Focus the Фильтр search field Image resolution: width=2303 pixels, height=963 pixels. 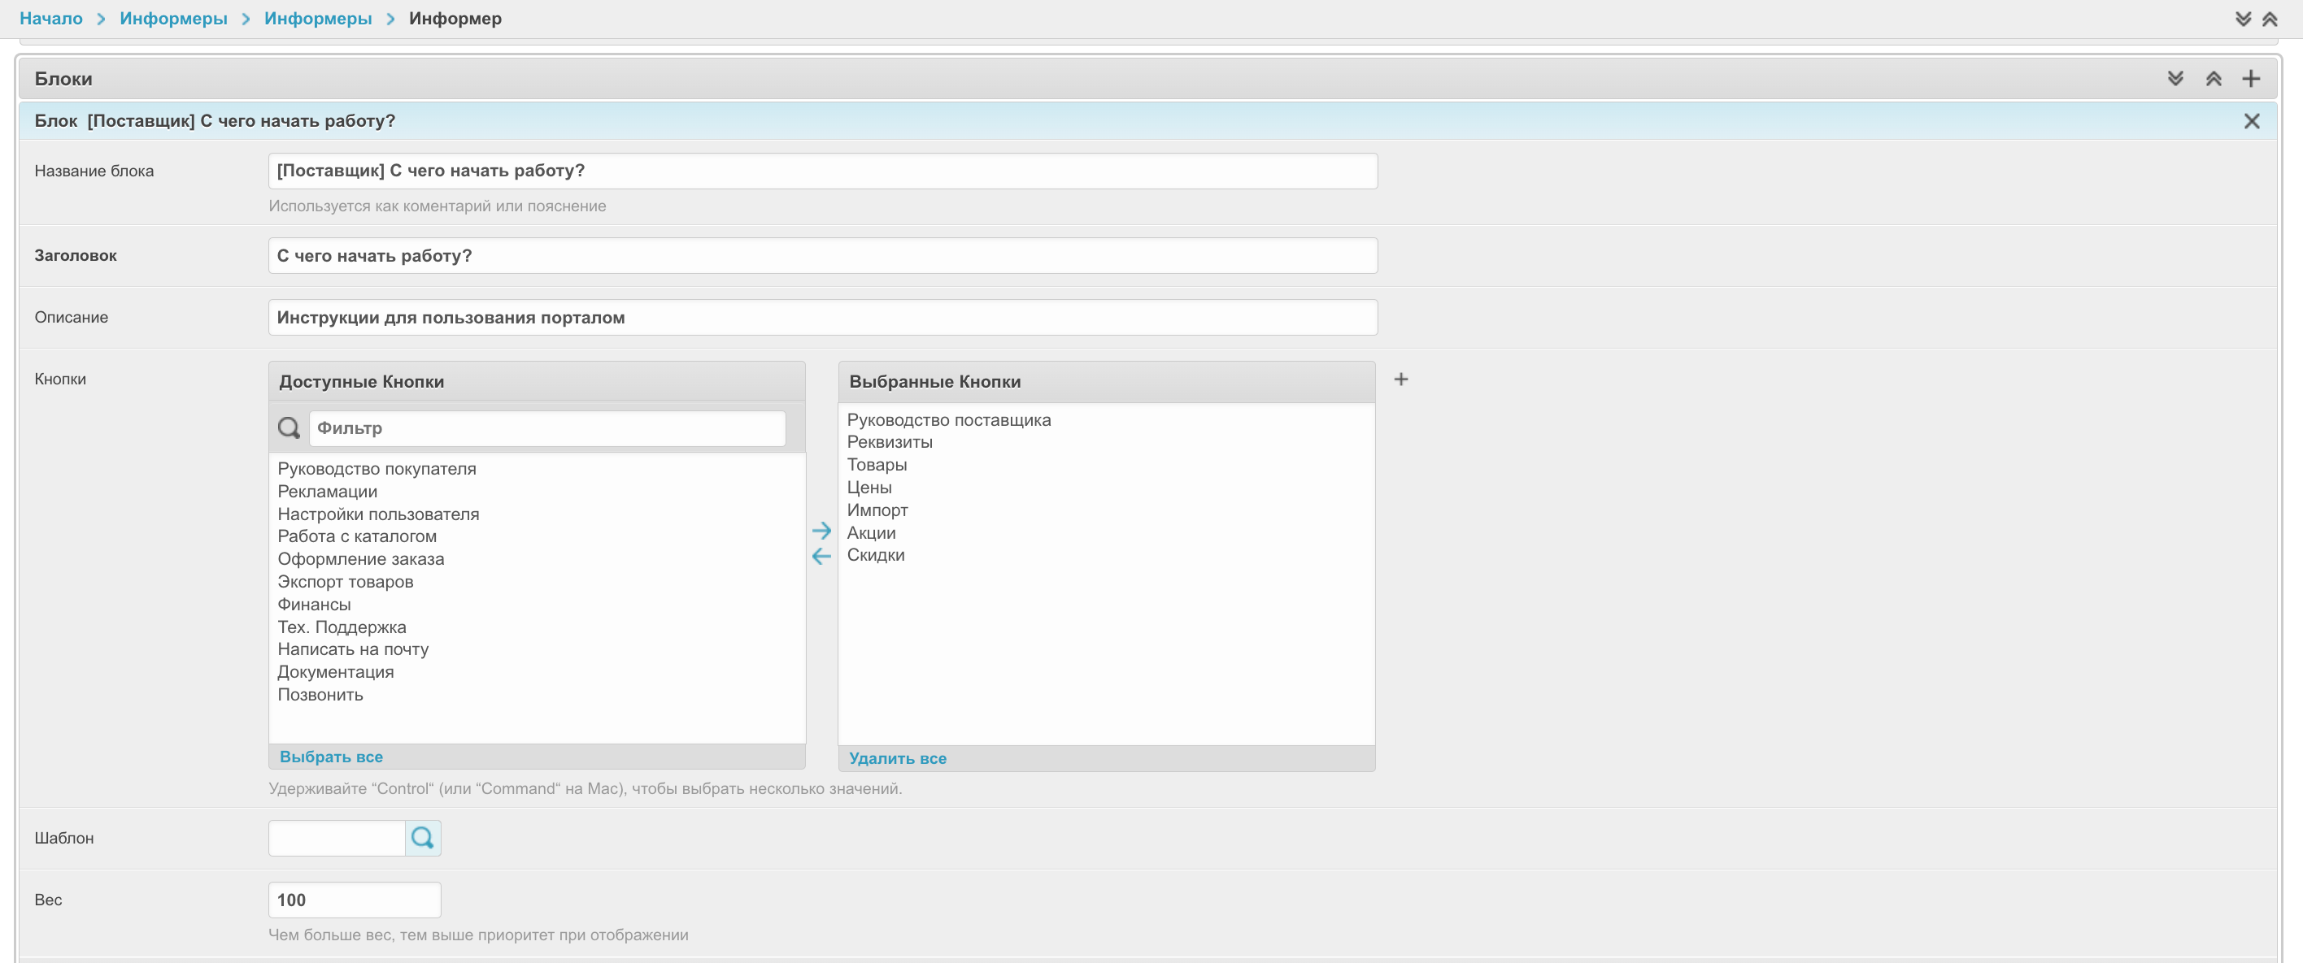(x=546, y=428)
